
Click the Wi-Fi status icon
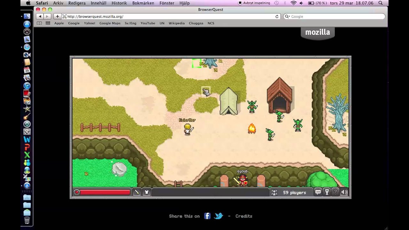coord(293,3)
